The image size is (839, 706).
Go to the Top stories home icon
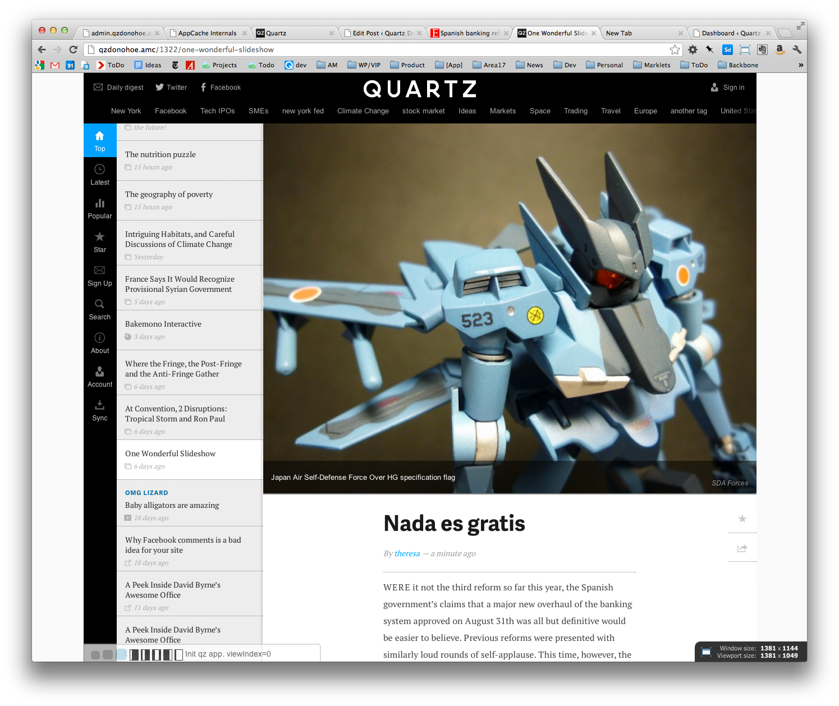(100, 140)
